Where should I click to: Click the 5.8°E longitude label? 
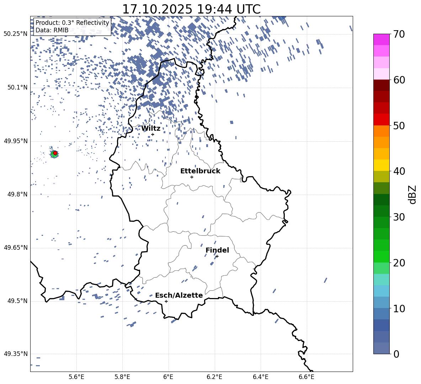122,377
